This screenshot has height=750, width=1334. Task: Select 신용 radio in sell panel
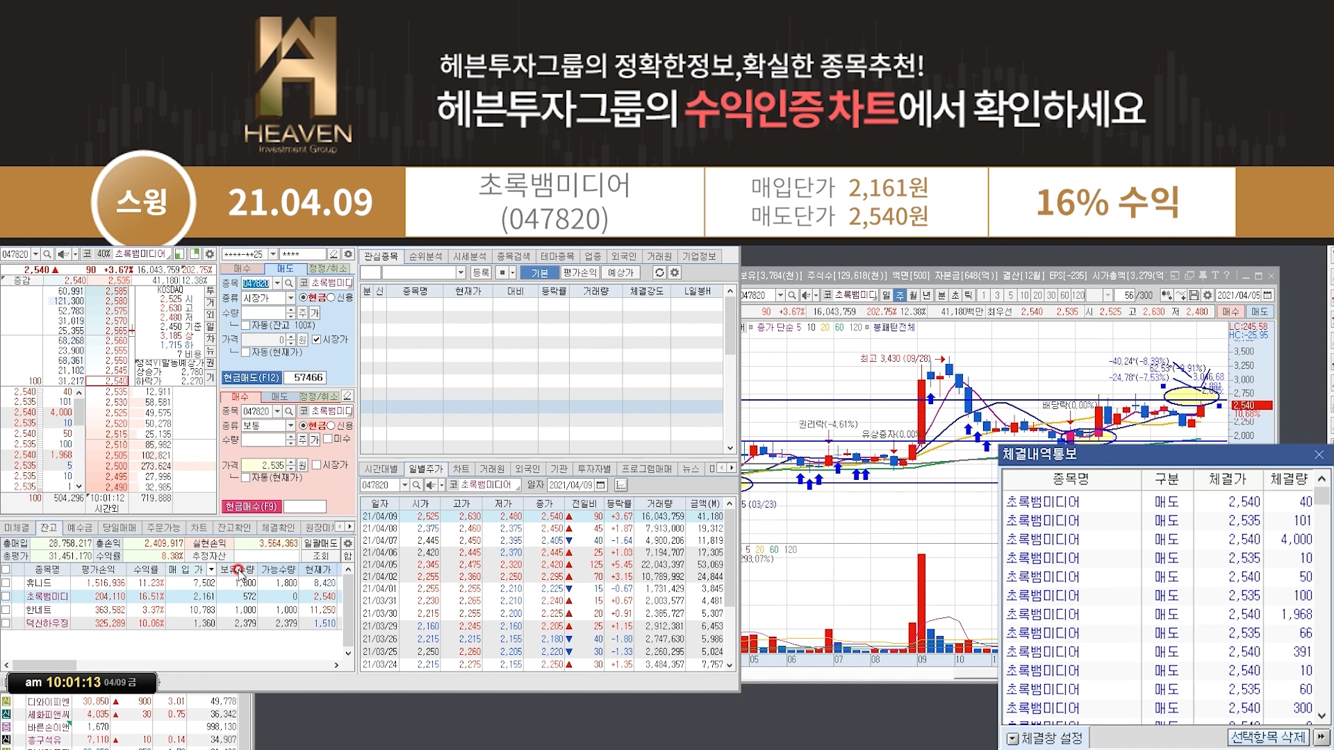[x=331, y=297]
